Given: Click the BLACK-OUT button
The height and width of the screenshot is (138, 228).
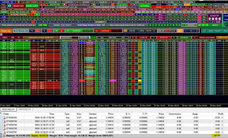Looking at the screenshot, I should [x=133, y=7].
